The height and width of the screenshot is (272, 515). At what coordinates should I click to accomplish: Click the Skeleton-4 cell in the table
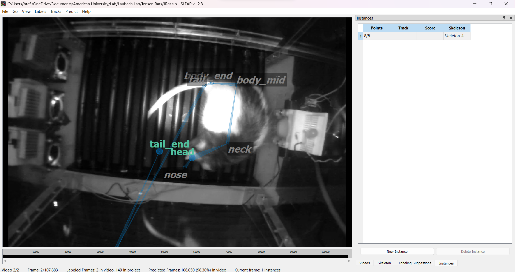coord(457,36)
